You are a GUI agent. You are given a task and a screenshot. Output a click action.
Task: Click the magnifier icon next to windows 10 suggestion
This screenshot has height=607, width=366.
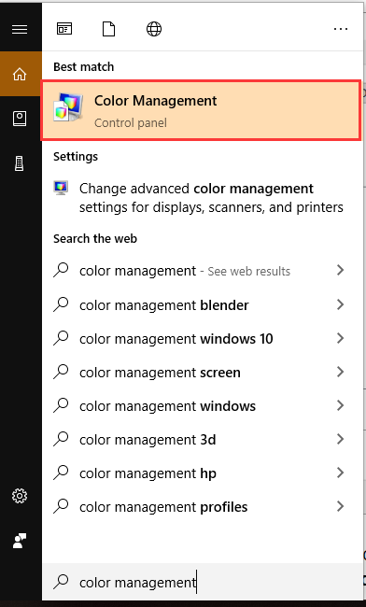click(x=61, y=338)
